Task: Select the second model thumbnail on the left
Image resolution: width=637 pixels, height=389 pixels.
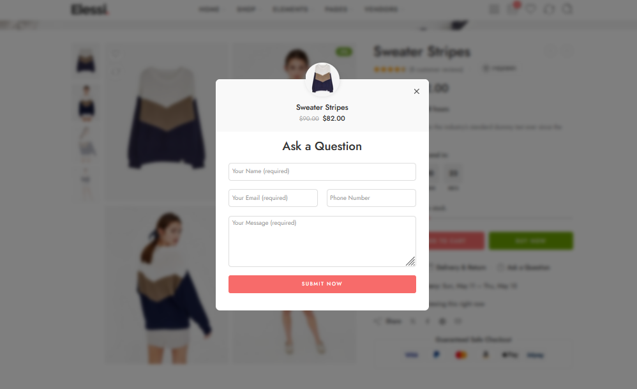Action: tap(86, 103)
